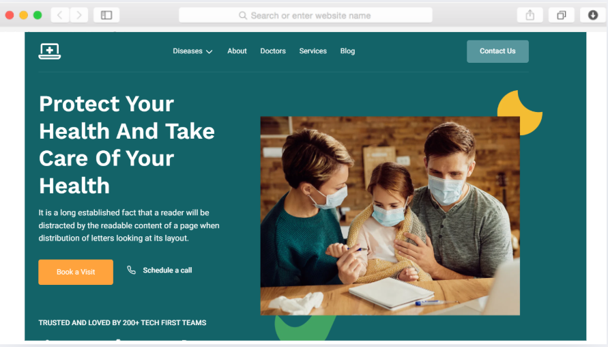The height and width of the screenshot is (347, 608).
Task: Expand the Diseases dropdown chevron
Action: pos(209,52)
